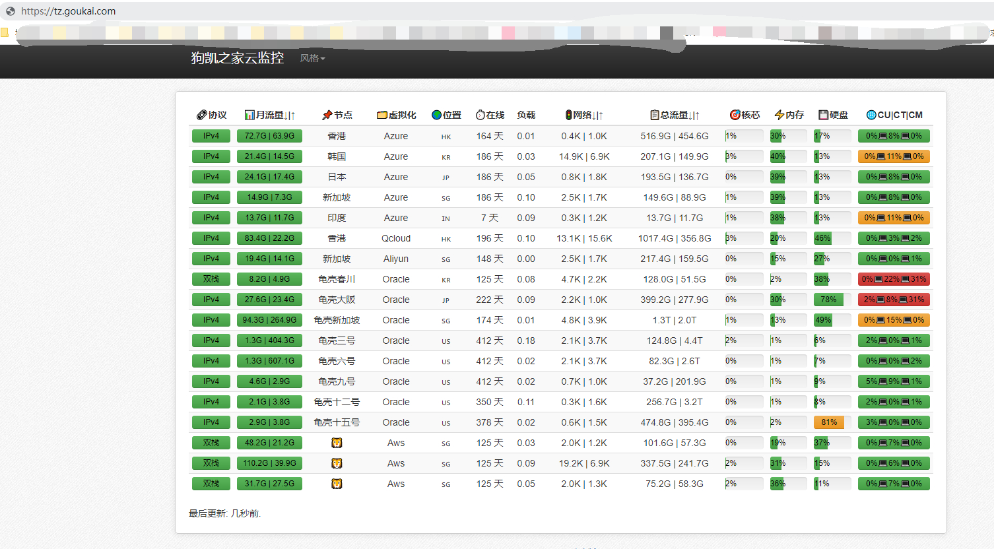Image resolution: width=994 pixels, height=549 pixels.
Task: Expand the 龟壳十五号 Oracle row
Action: click(x=561, y=422)
